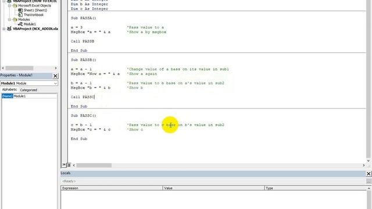The height and width of the screenshot is (209, 372).
Task: Select Sheet1 (Sheet1) worksheet icon in project tree
Action: click(x=20, y=10)
